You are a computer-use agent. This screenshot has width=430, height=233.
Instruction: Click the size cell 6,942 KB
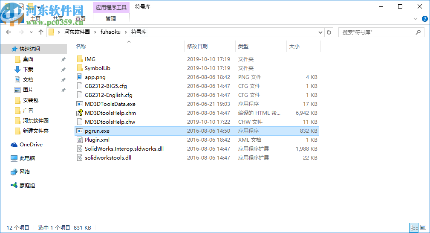[x=306, y=113]
